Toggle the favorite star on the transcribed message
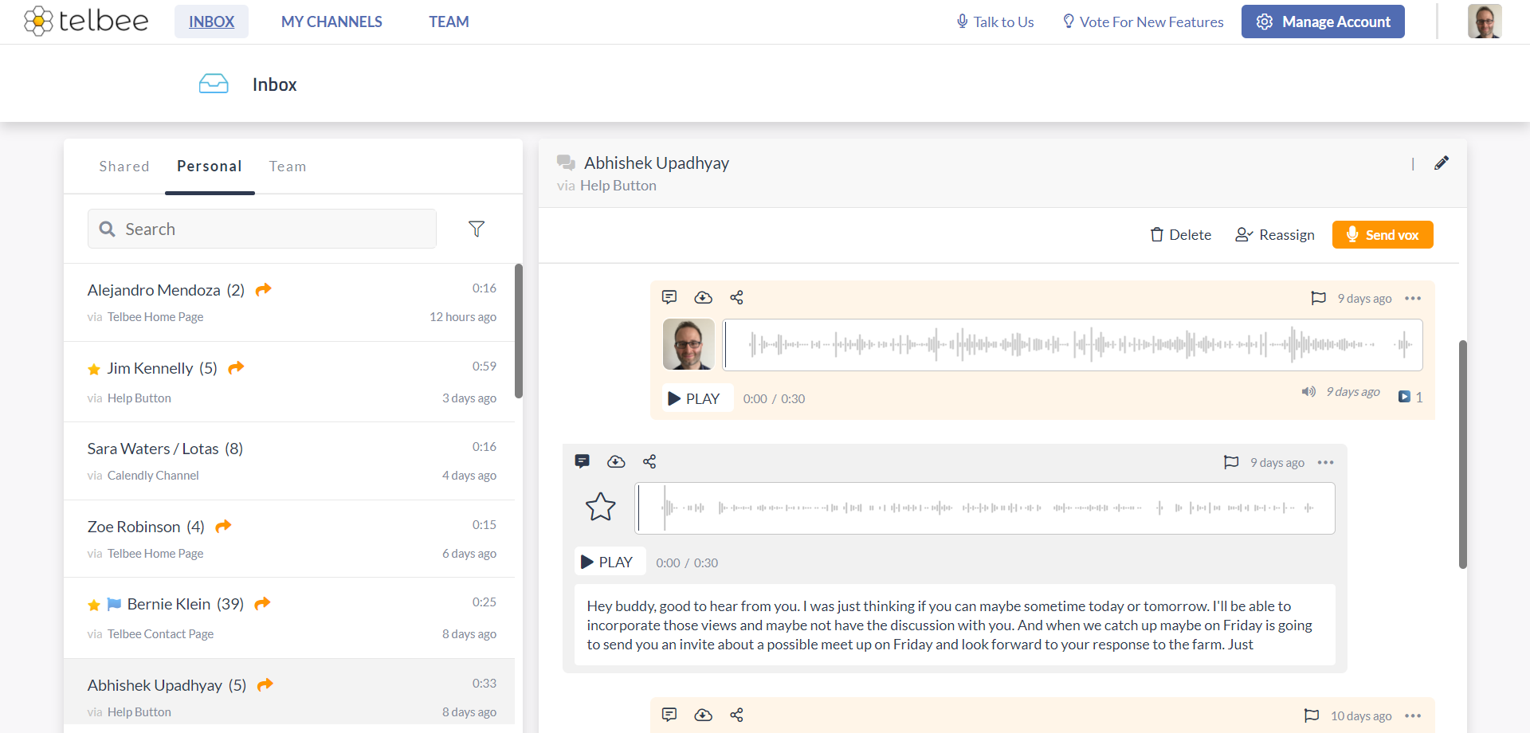1530x733 pixels. coord(602,507)
